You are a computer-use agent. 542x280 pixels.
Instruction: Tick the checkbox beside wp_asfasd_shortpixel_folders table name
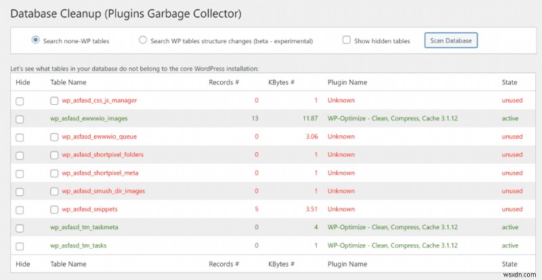point(54,155)
